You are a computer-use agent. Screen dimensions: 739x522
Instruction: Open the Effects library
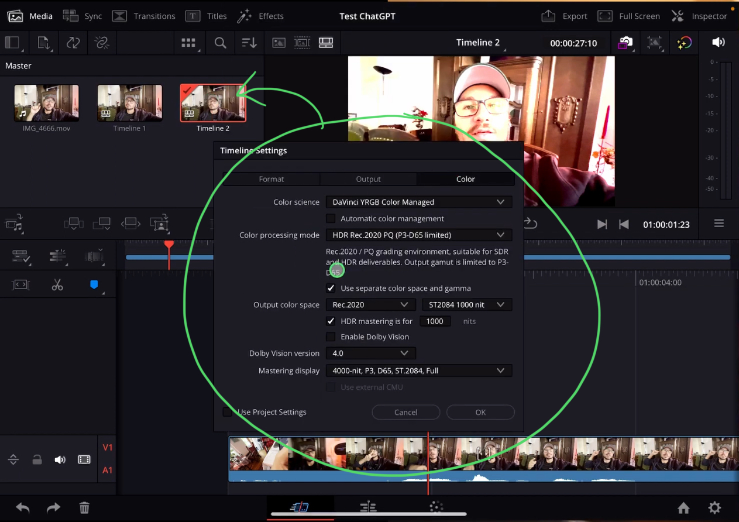coord(262,16)
